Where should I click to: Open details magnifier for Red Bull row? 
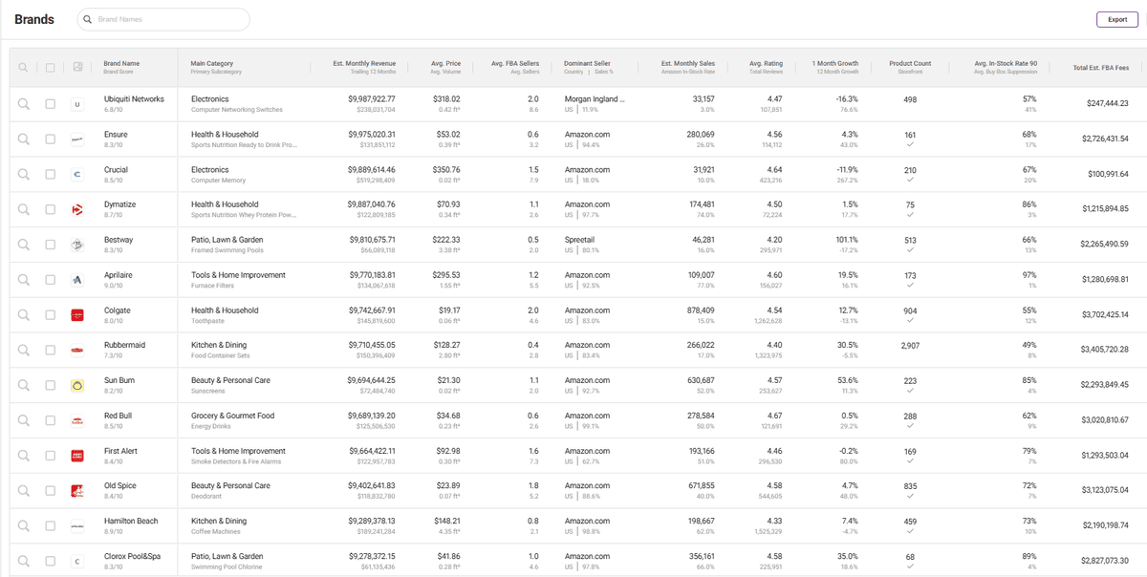coord(24,420)
